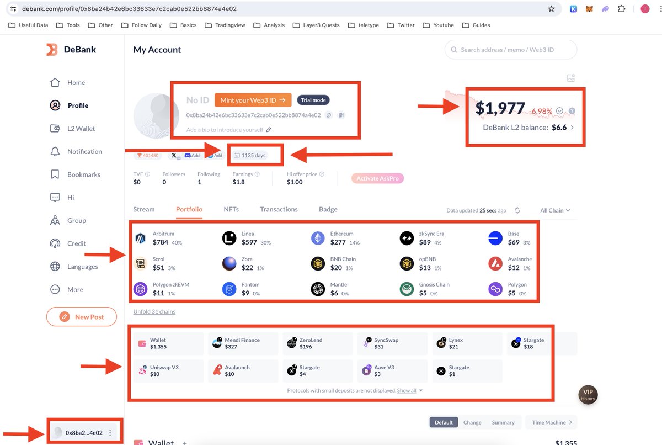Switch to the Stream tab
Screen dimensions: 662x445
[x=144, y=209]
